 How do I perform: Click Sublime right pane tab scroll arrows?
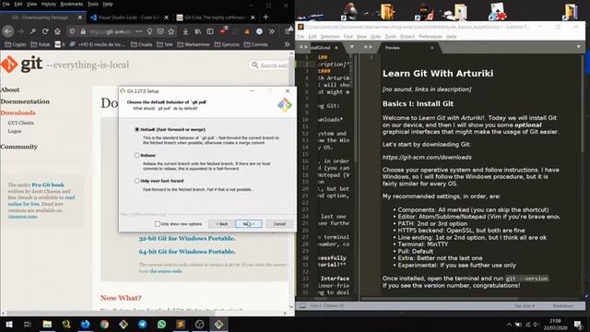(x=368, y=47)
